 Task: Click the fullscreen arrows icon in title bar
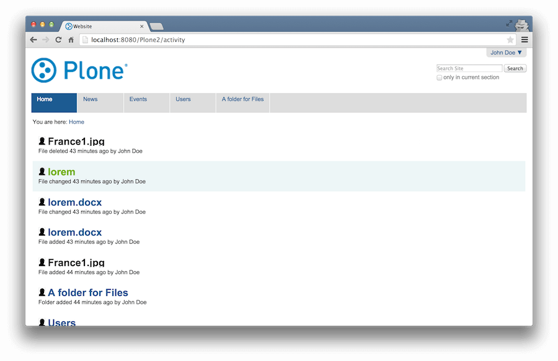(509, 24)
